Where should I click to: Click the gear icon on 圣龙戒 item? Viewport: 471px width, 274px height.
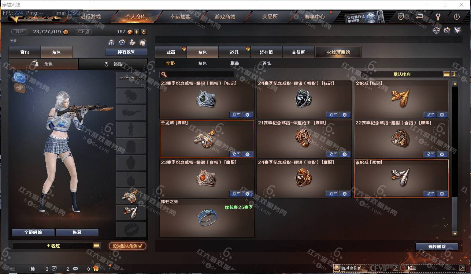click(248, 154)
